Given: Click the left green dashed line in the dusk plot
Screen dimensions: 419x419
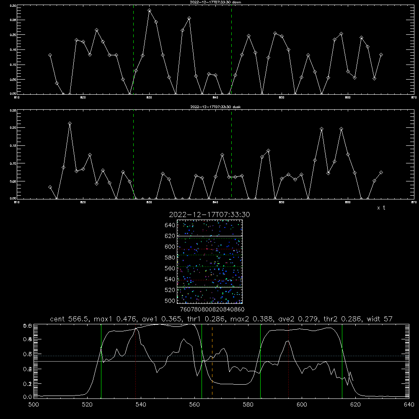Looking at the screenshot, I should pyautogui.click(x=133, y=154).
